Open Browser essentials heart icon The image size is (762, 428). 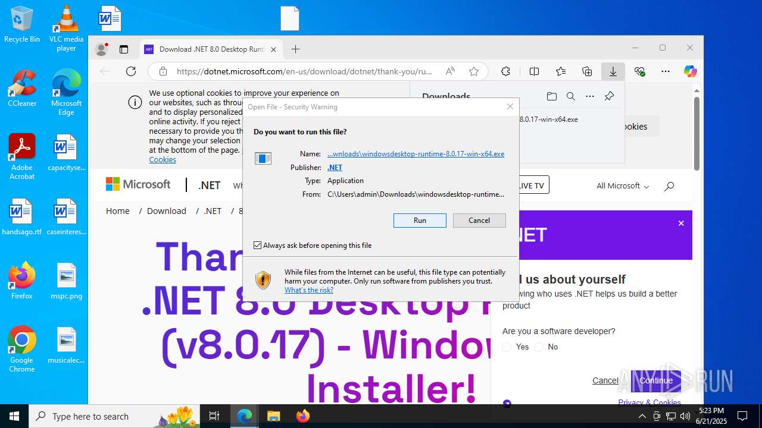(640, 71)
